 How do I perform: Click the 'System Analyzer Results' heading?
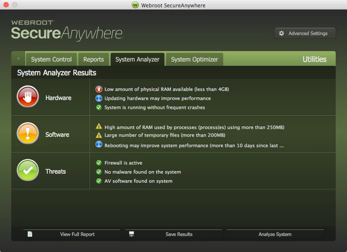coord(57,73)
